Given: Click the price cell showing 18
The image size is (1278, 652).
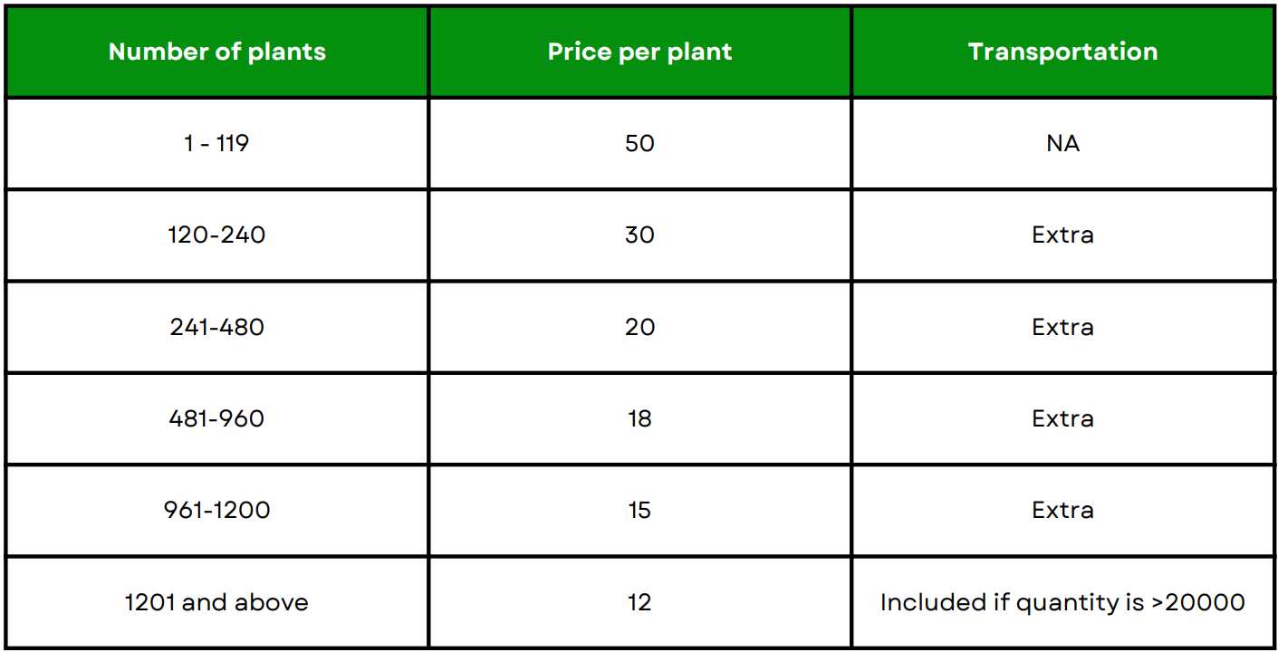Looking at the screenshot, I should tap(639, 418).
